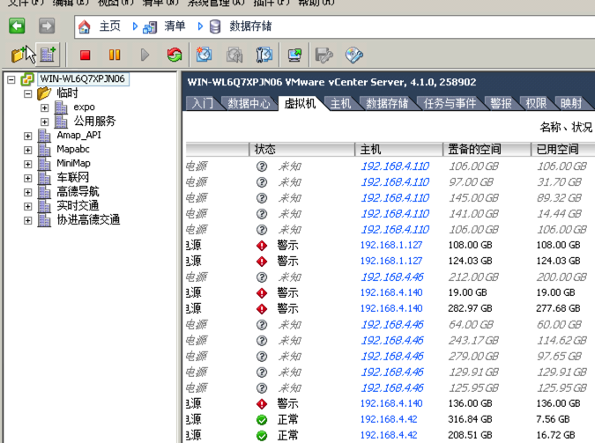This screenshot has width=595, height=443.
Task: Click the 临时 folder icon
Action: [x=44, y=93]
